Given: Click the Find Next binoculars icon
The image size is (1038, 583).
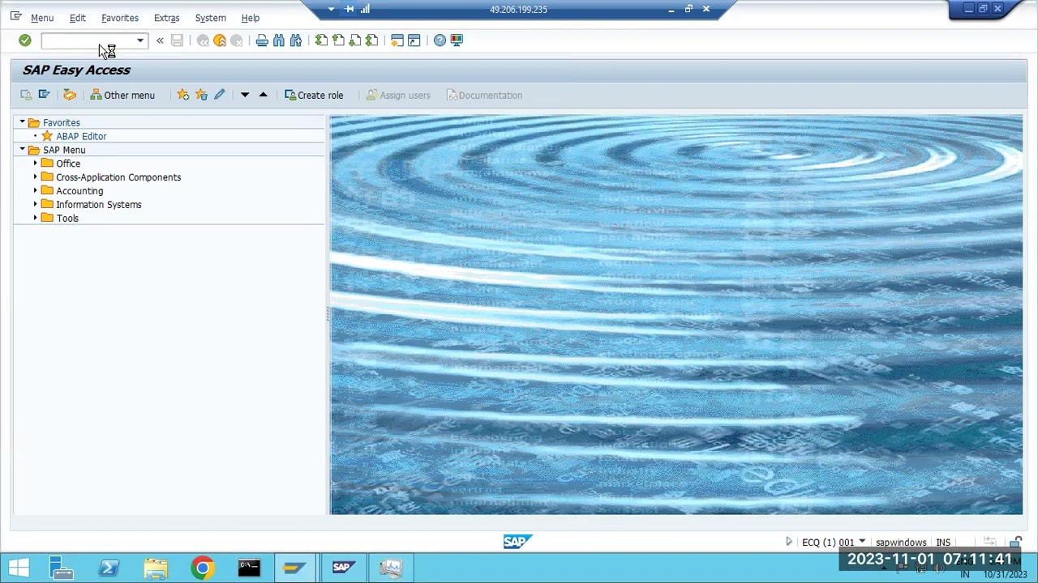Looking at the screenshot, I should point(296,40).
